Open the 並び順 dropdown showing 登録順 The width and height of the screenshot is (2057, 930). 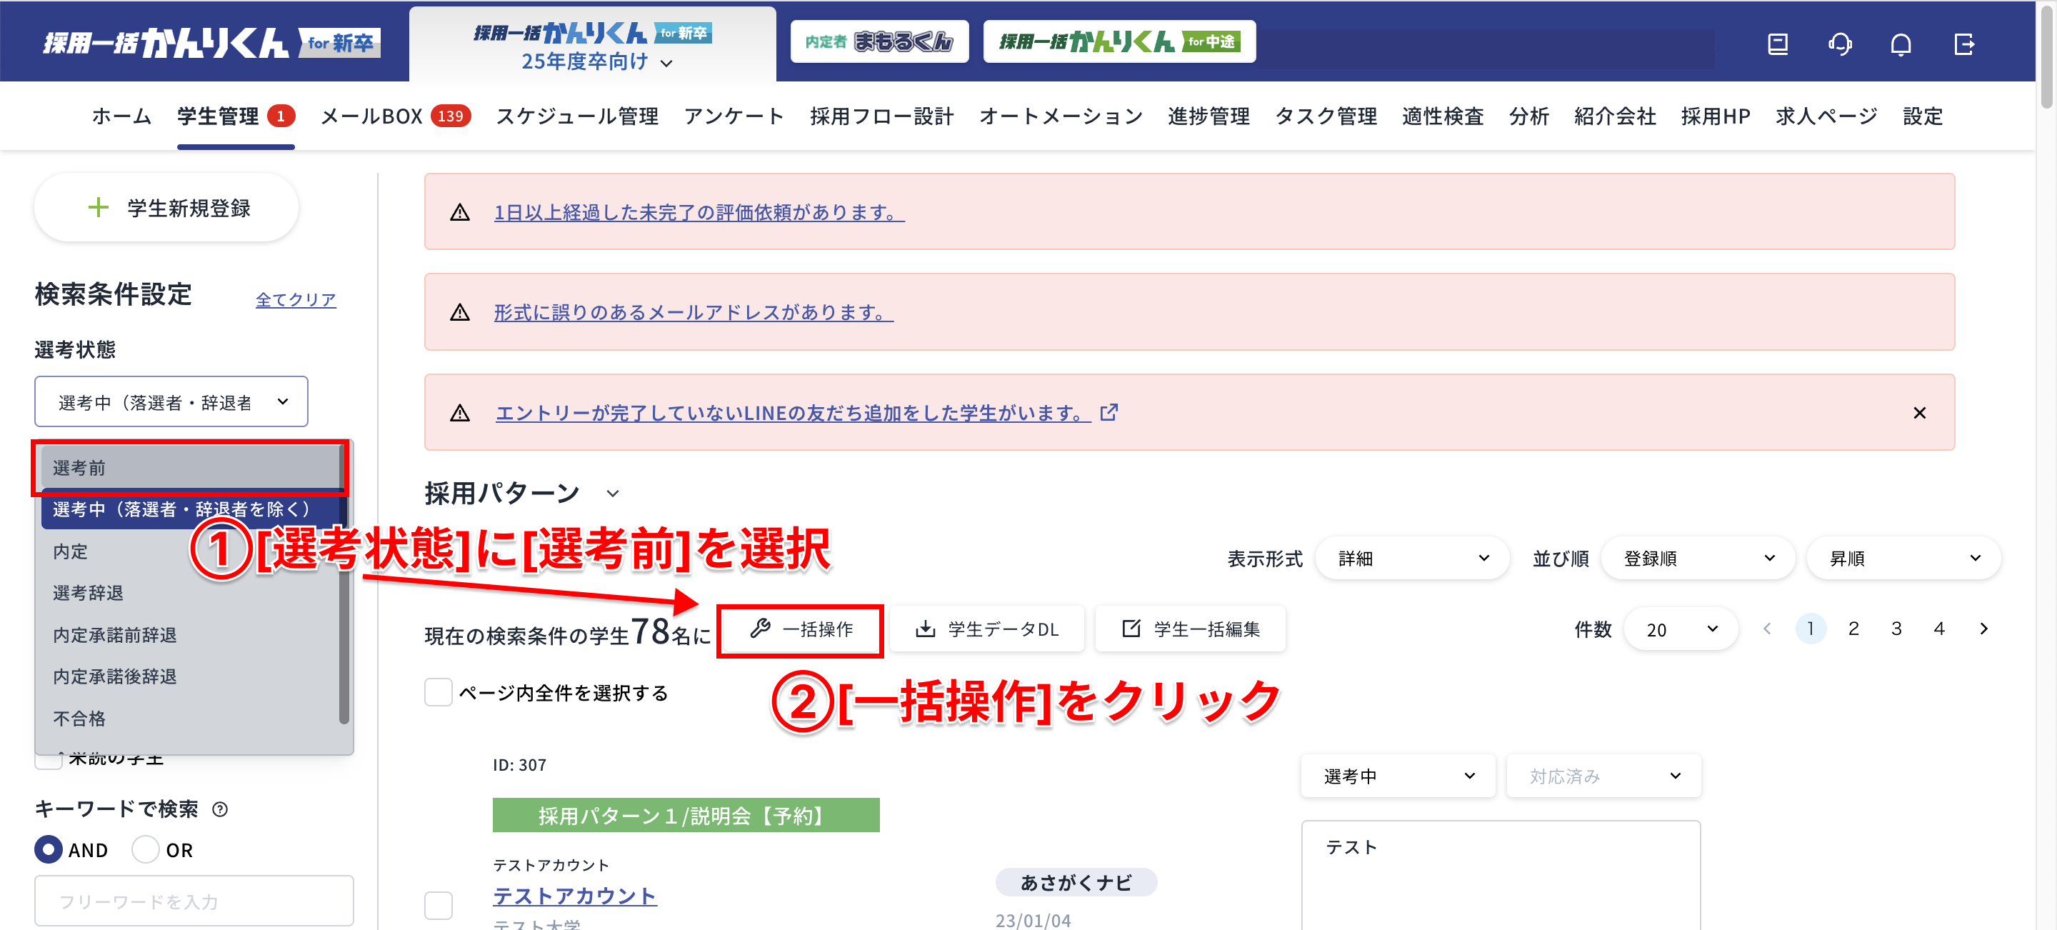point(1698,558)
